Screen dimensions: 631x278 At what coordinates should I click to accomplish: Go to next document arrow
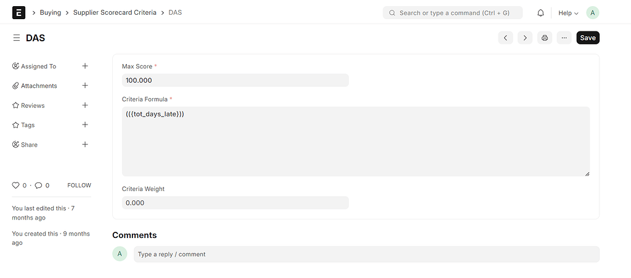point(525,38)
